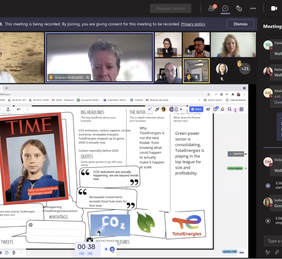Select the yellow-highlighted raised-hand video tile
The height and width of the screenshot is (259, 282).
tap(196, 71)
